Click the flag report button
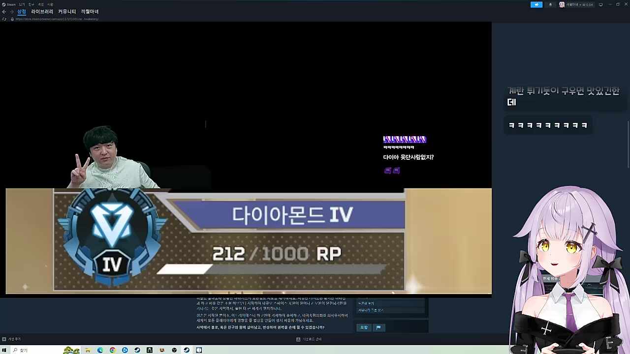This screenshot has width=630, height=354. coord(378,327)
